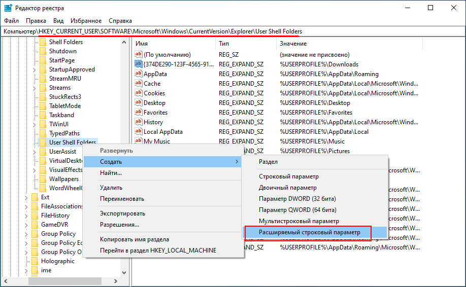
Task: Choose Перейти в раздел HKEY_LOCAL_MACHINE
Action: [x=162, y=250]
